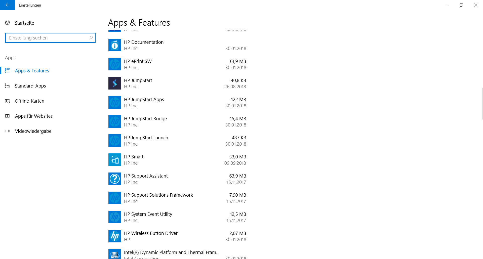The width and height of the screenshot is (483, 259).
Task: Select HP Support Solutions Framework entry name
Action: (x=158, y=195)
